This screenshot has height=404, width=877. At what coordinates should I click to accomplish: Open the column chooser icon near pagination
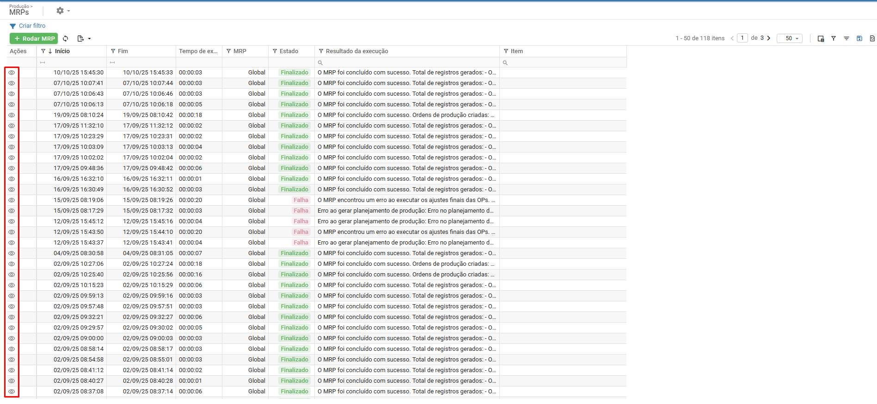(x=821, y=38)
